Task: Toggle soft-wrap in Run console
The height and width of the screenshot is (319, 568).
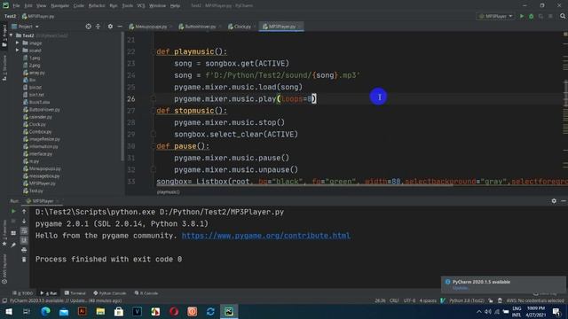Action: (x=24, y=230)
